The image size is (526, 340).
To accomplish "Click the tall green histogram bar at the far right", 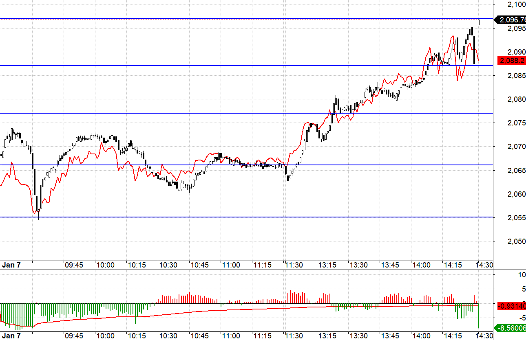I will 478,316.
